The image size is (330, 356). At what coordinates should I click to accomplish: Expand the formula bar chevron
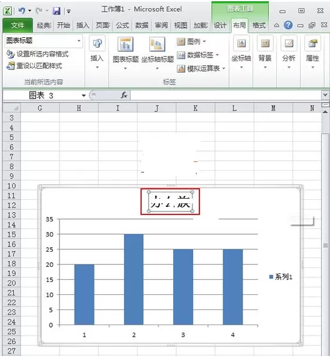point(325,94)
